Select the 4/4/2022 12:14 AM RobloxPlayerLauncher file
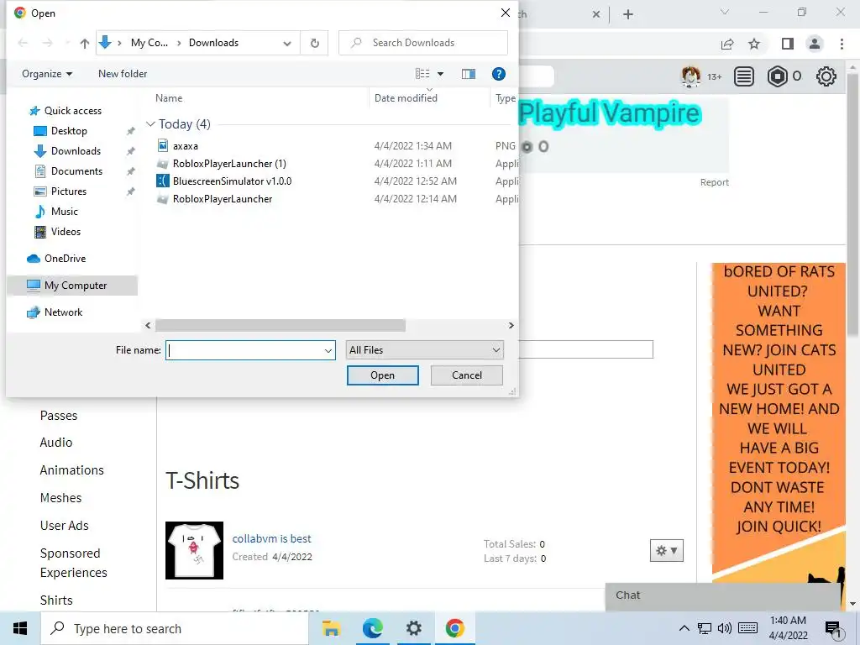Screen dimensions: 860x645 (222, 198)
